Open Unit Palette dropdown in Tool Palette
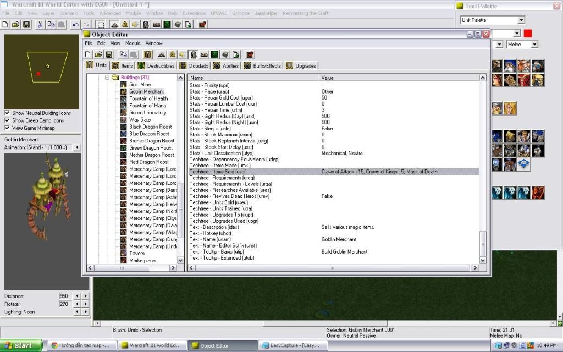This screenshot has height=352, width=563. click(521, 20)
